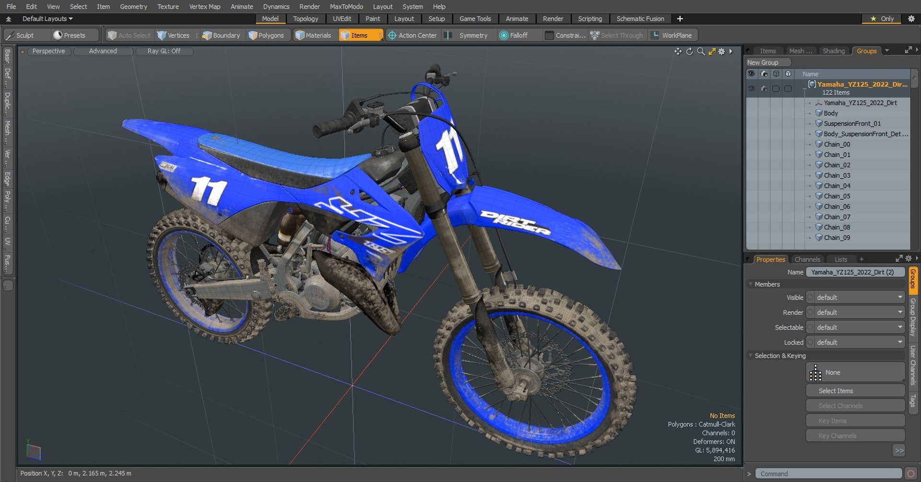Click the viewport rotate icon
Image resolution: width=921 pixels, height=482 pixels.
(689, 51)
